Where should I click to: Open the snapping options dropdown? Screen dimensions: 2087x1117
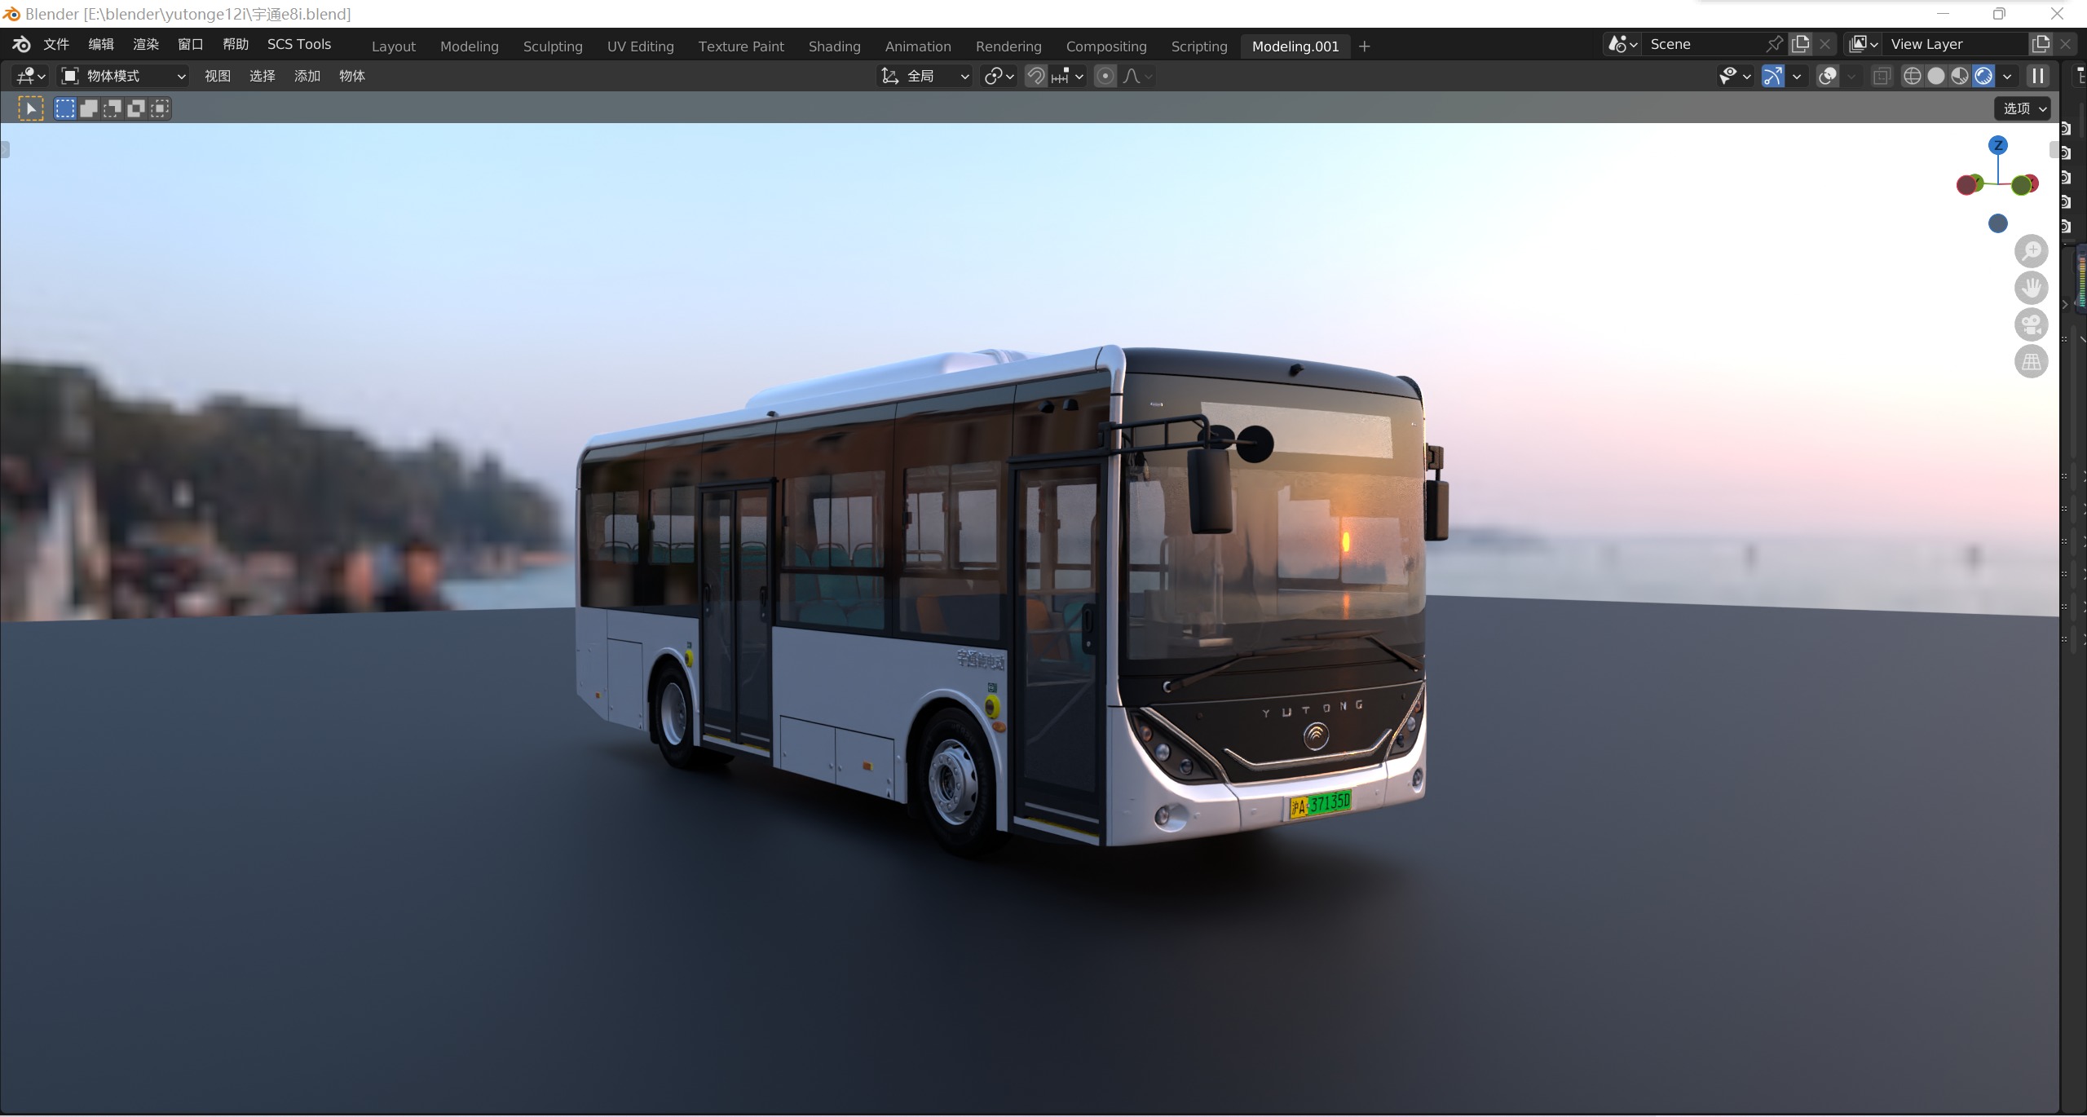click(x=1067, y=76)
